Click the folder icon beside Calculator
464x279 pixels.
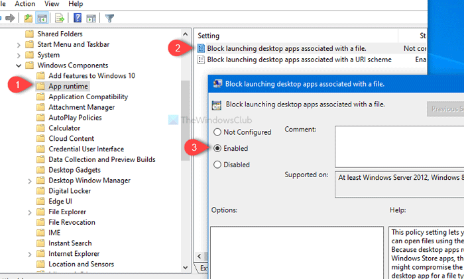pos(40,128)
